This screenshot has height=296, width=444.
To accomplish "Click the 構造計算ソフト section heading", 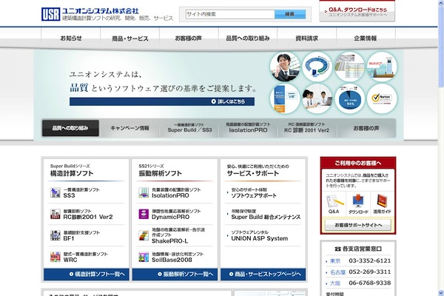I will click(x=72, y=173).
